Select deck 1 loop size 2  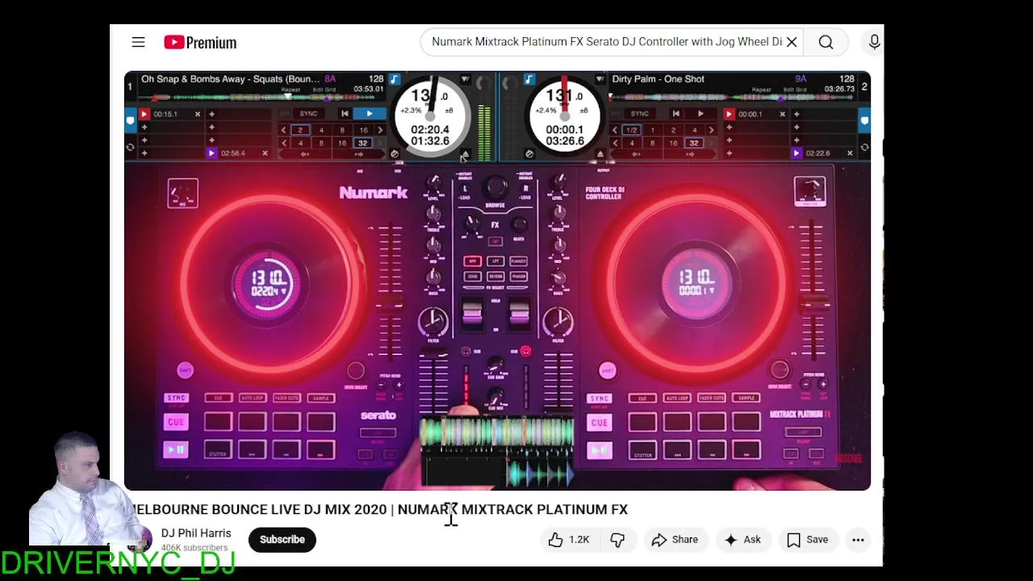[300, 130]
